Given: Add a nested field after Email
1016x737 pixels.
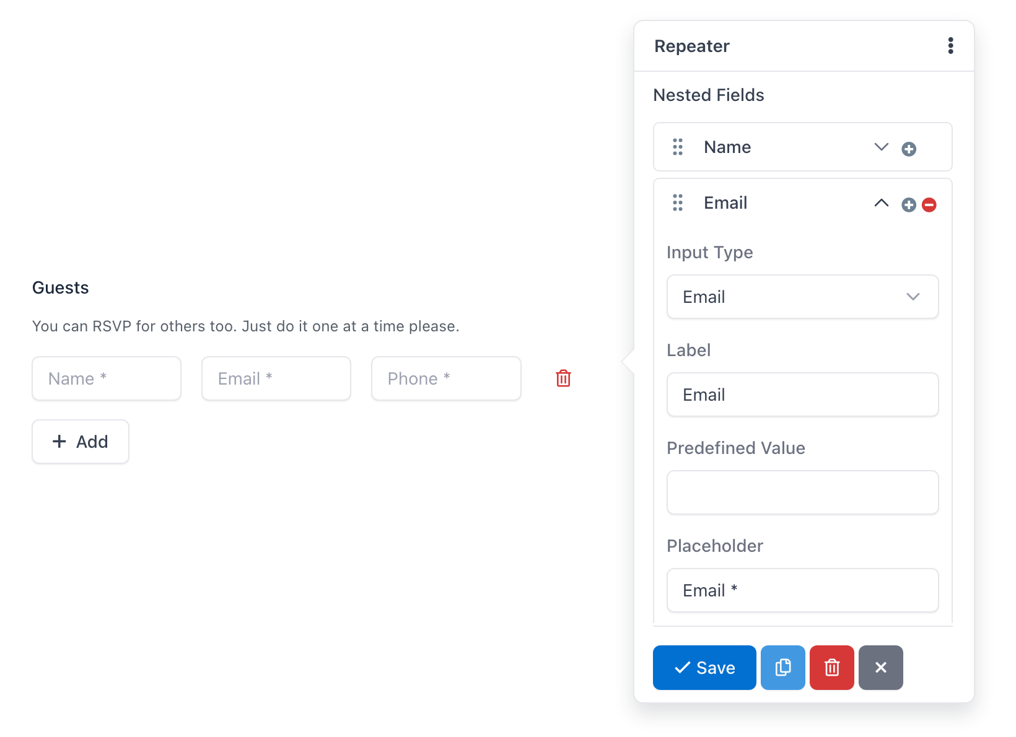Looking at the screenshot, I should 909,204.
